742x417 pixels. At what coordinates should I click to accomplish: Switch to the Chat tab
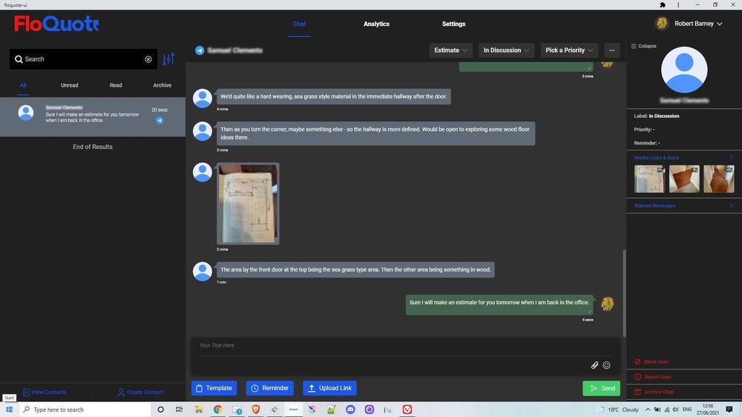coord(299,24)
